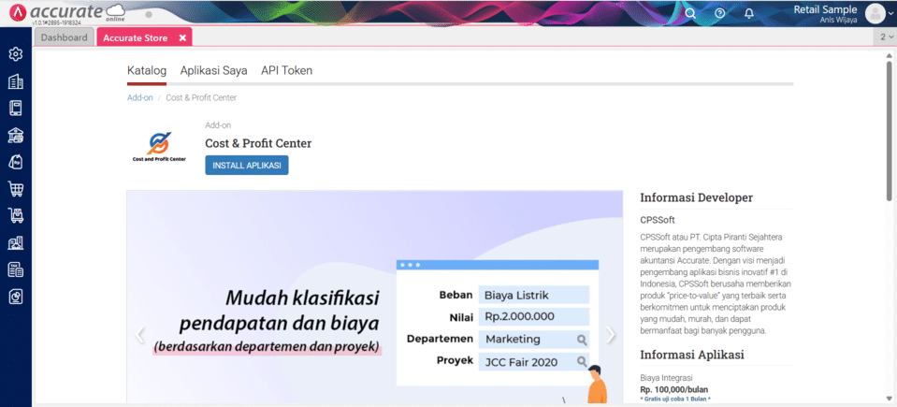897x407 pixels.
Task: Open the fixed assets icon in sidebar
Action: point(16,242)
